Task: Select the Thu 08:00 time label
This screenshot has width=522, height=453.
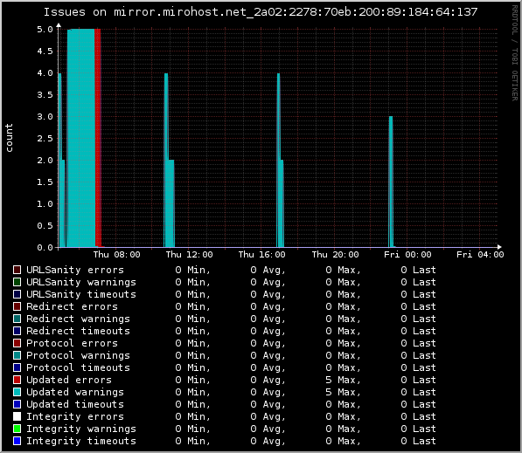Action: pos(116,255)
